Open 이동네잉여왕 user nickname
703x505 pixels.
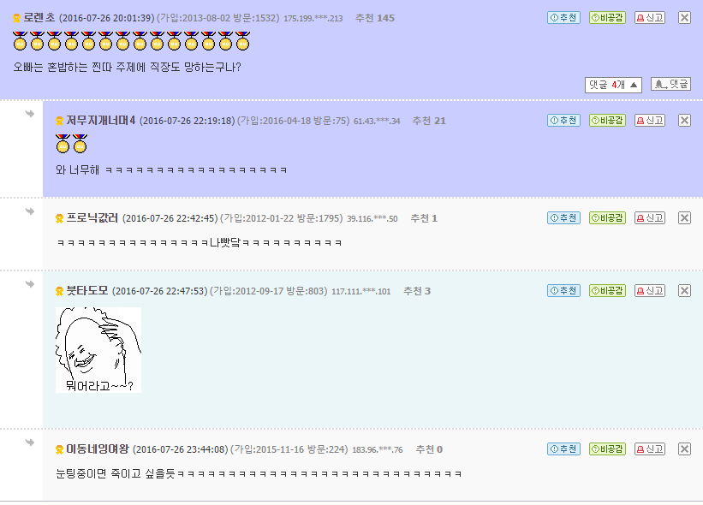click(98, 449)
